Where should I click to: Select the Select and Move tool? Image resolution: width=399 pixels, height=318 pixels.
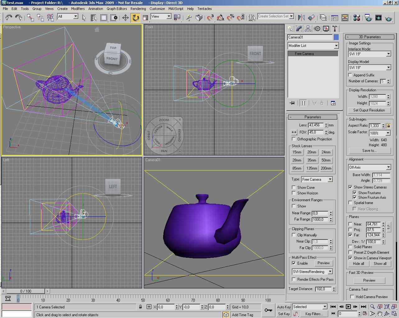[x=126, y=17]
